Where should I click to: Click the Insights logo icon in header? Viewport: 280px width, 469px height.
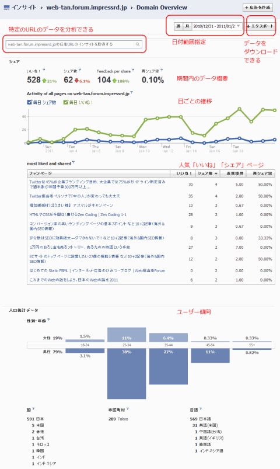point(6,8)
